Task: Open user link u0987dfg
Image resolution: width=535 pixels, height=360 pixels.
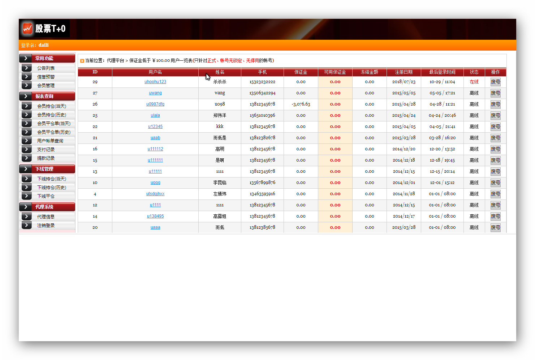Action: pos(155,104)
